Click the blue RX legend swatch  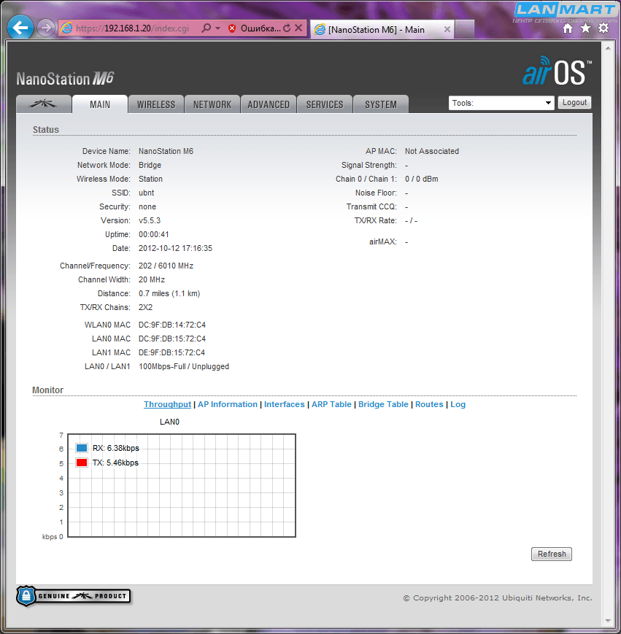pyautogui.click(x=82, y=448)
